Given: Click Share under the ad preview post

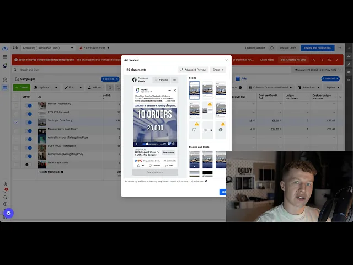Looking at the screenshot, I should 169,166.
